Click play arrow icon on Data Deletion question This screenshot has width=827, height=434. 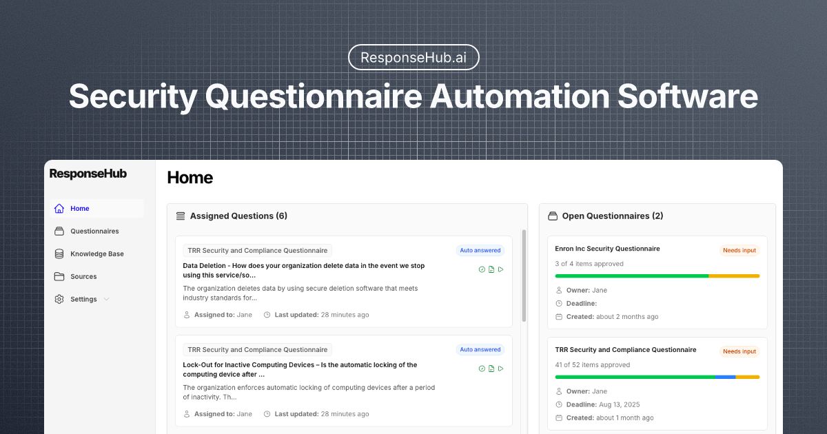[501, 269]
